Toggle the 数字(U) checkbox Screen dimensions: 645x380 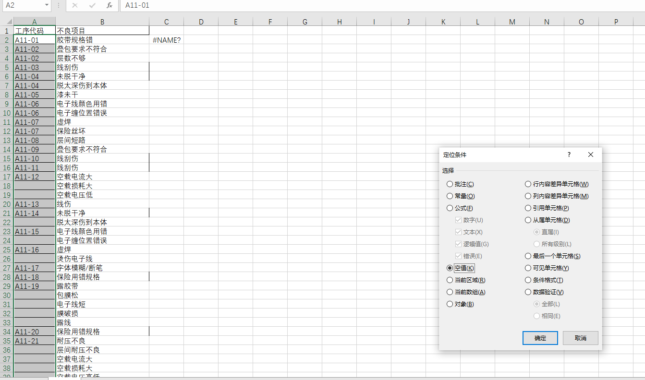tap(469, 220)
